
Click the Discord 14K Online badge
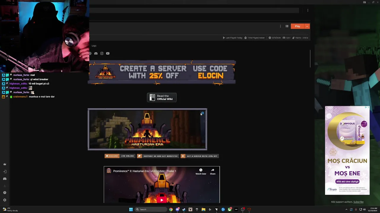pyautogui.click(x=120, y=156)
